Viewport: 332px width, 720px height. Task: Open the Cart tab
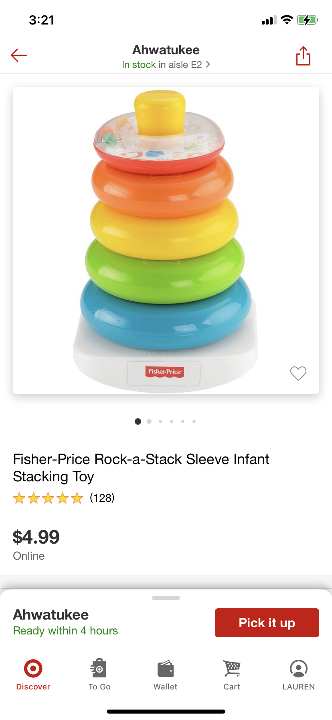[x=232, y=675]
